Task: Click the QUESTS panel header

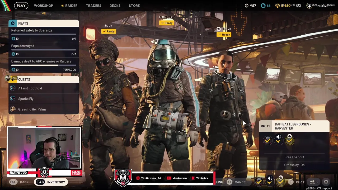Action: (44, 79)
